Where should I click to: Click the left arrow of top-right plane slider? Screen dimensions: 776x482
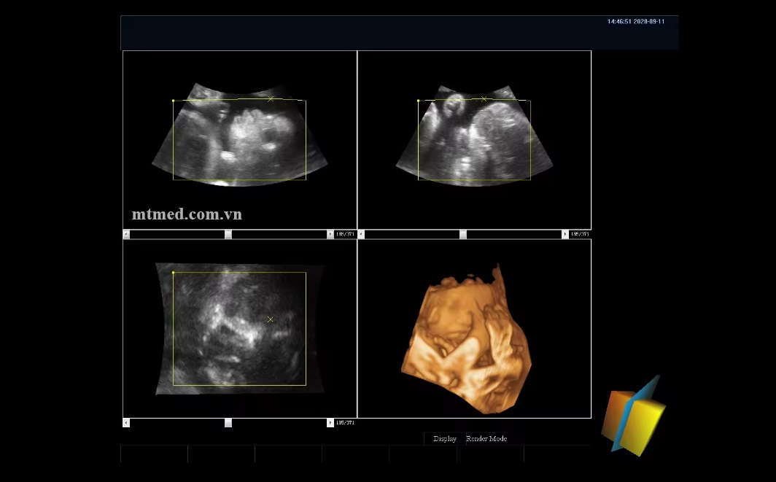point(361,234)
